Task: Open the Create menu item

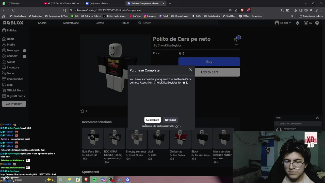Action: tap(100, 23)
